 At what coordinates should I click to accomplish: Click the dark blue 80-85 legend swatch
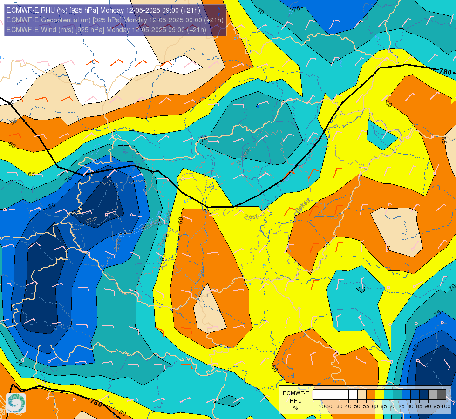[415, 395]
